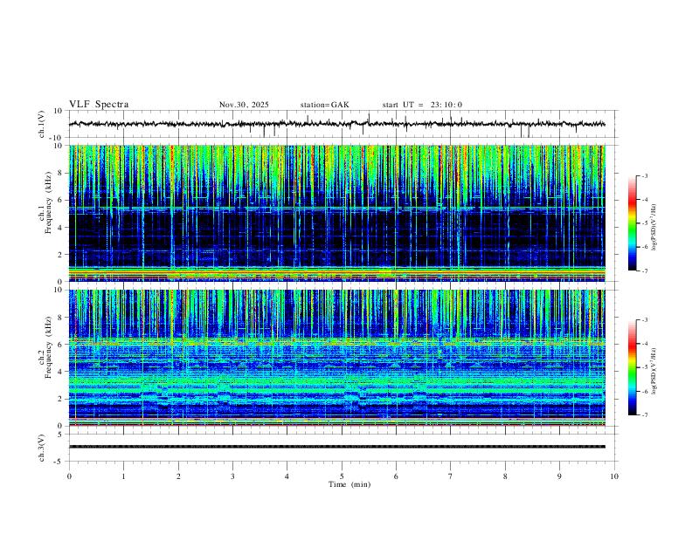Image resolution: width=692 pixels, height=534 pixels.
Task: Click the 'start UT = 23:10:0' text
Action: [422, 105]
